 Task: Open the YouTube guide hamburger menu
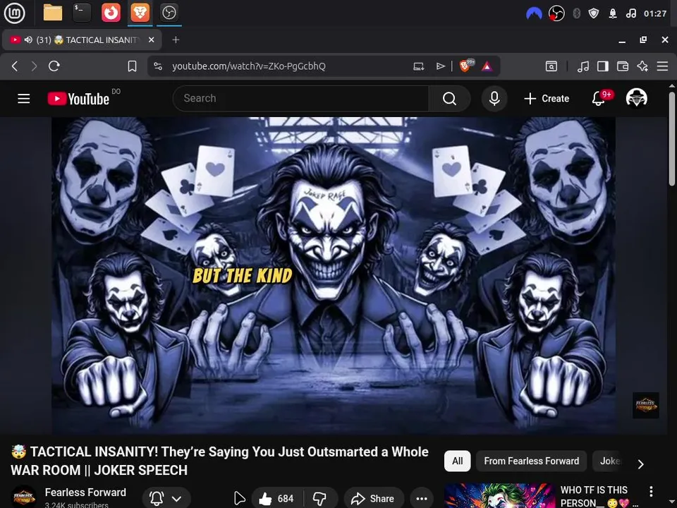[24, 99]
